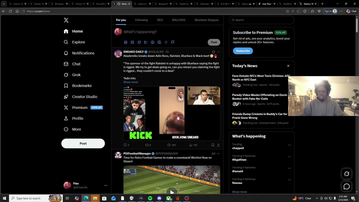Open Creator Studio in the sidebar
This screenshot has height=202, width=359.
80,97
